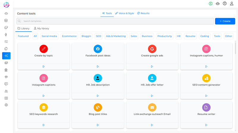Click the red pencil Create by topic icon

(43, 49)
